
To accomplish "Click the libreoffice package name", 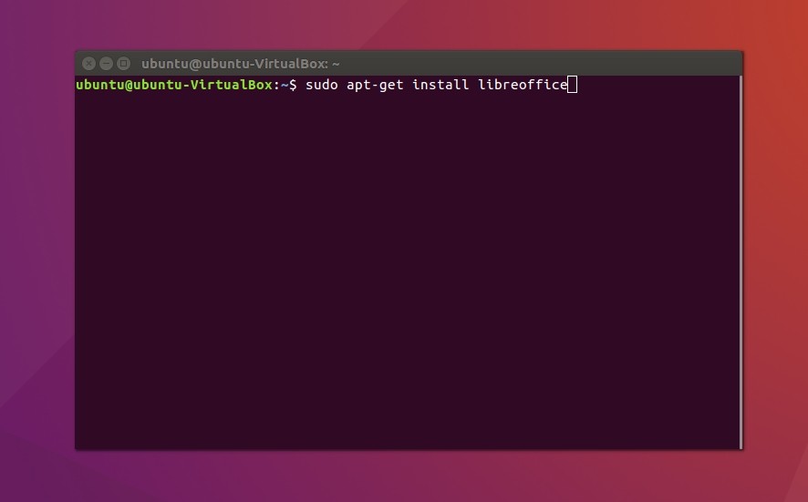I will pyautogui.click(x=523, y=85).
